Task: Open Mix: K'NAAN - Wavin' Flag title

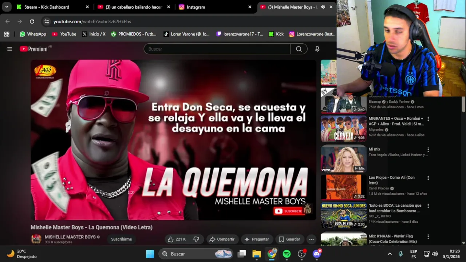Action: click(393, 239)
